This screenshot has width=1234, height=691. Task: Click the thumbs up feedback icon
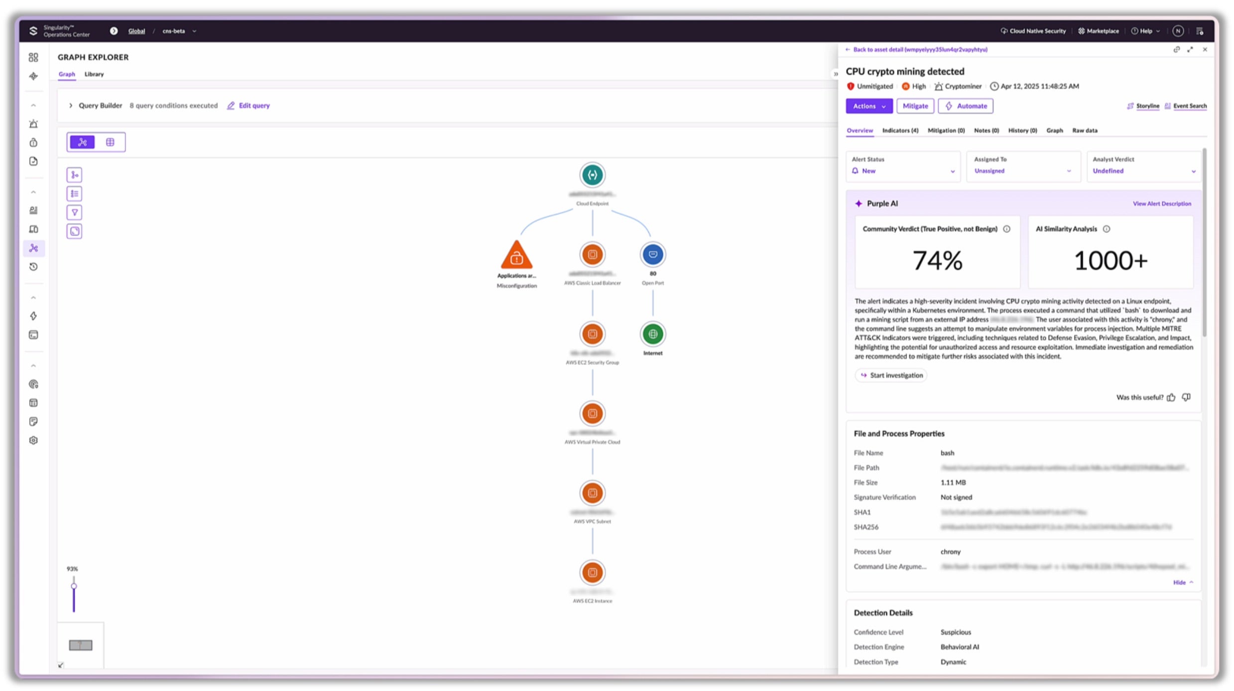point(1171,397)
